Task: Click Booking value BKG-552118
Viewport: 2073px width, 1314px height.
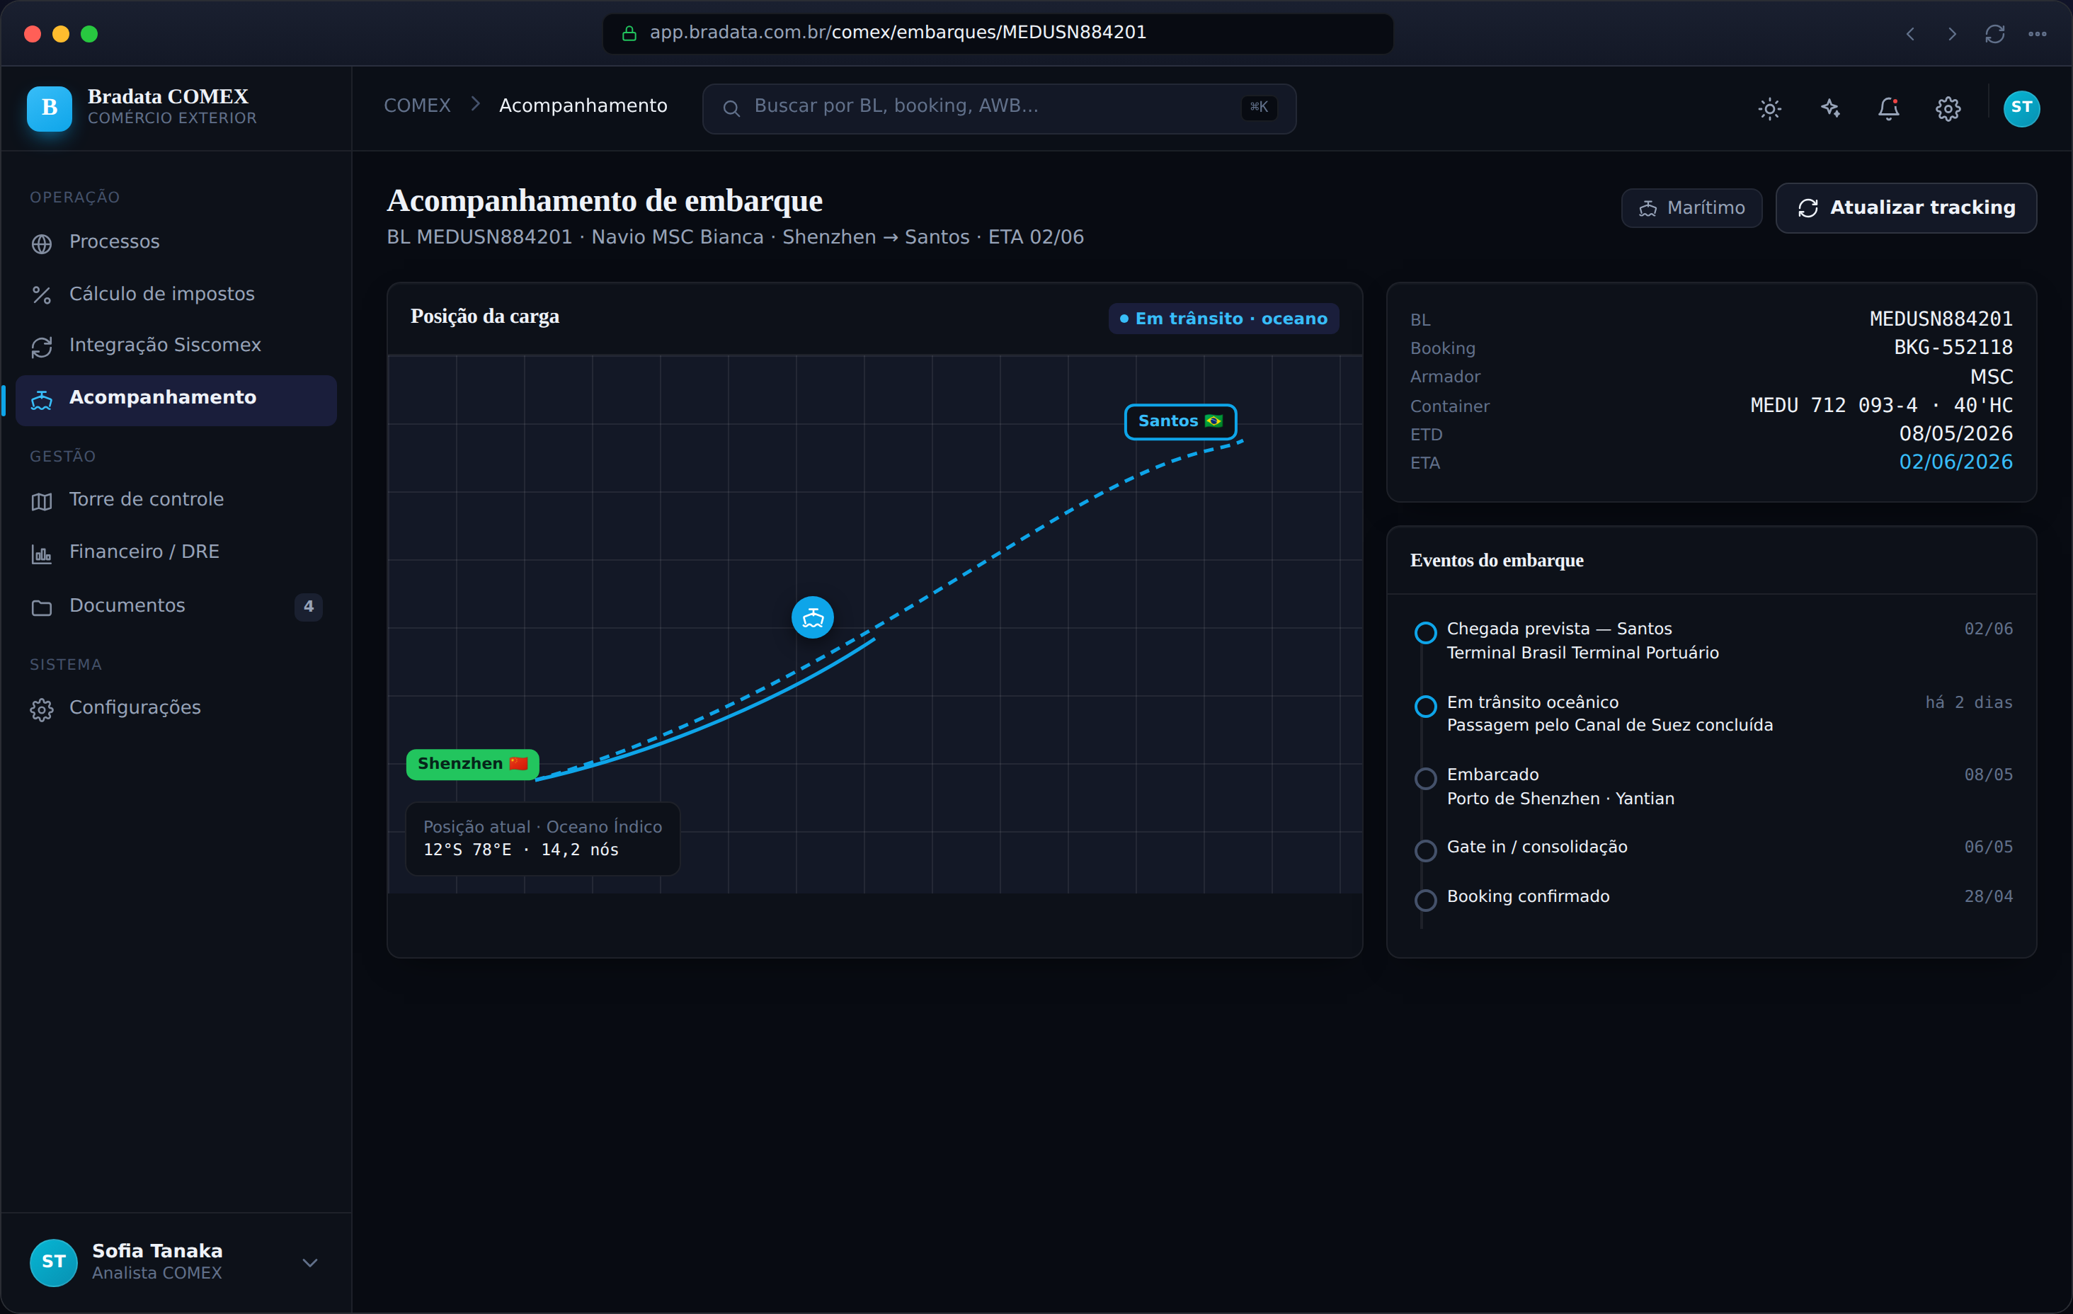Action: coord(1953,348)
